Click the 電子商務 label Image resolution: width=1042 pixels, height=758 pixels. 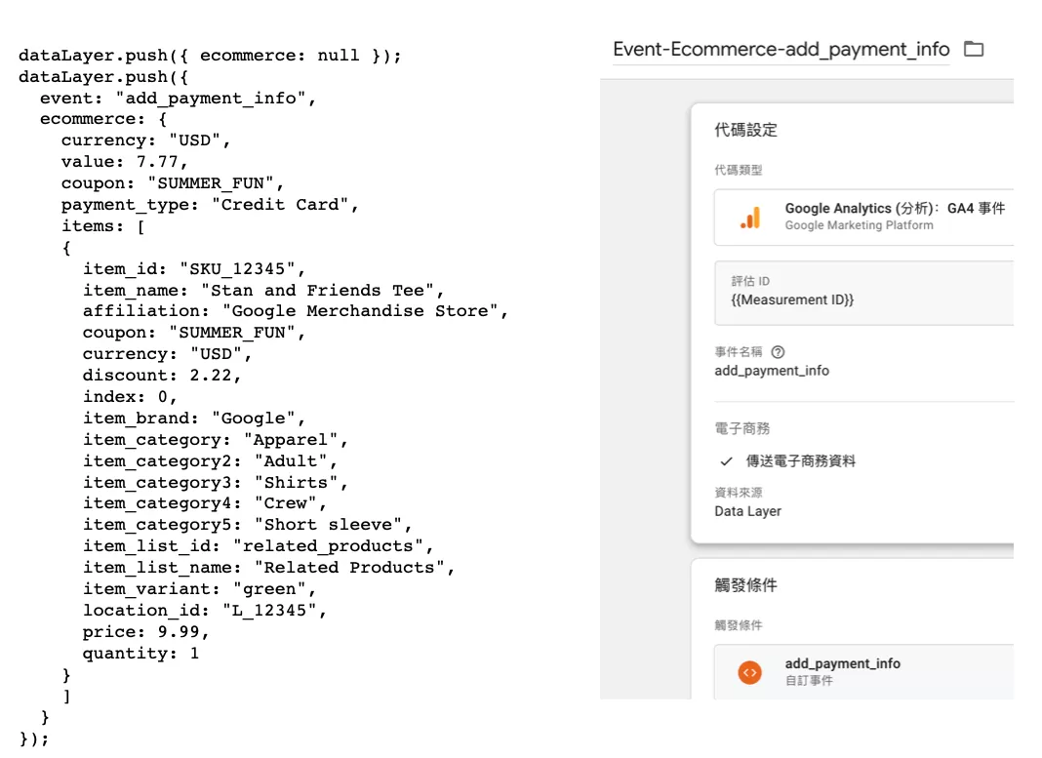point(742,428)
